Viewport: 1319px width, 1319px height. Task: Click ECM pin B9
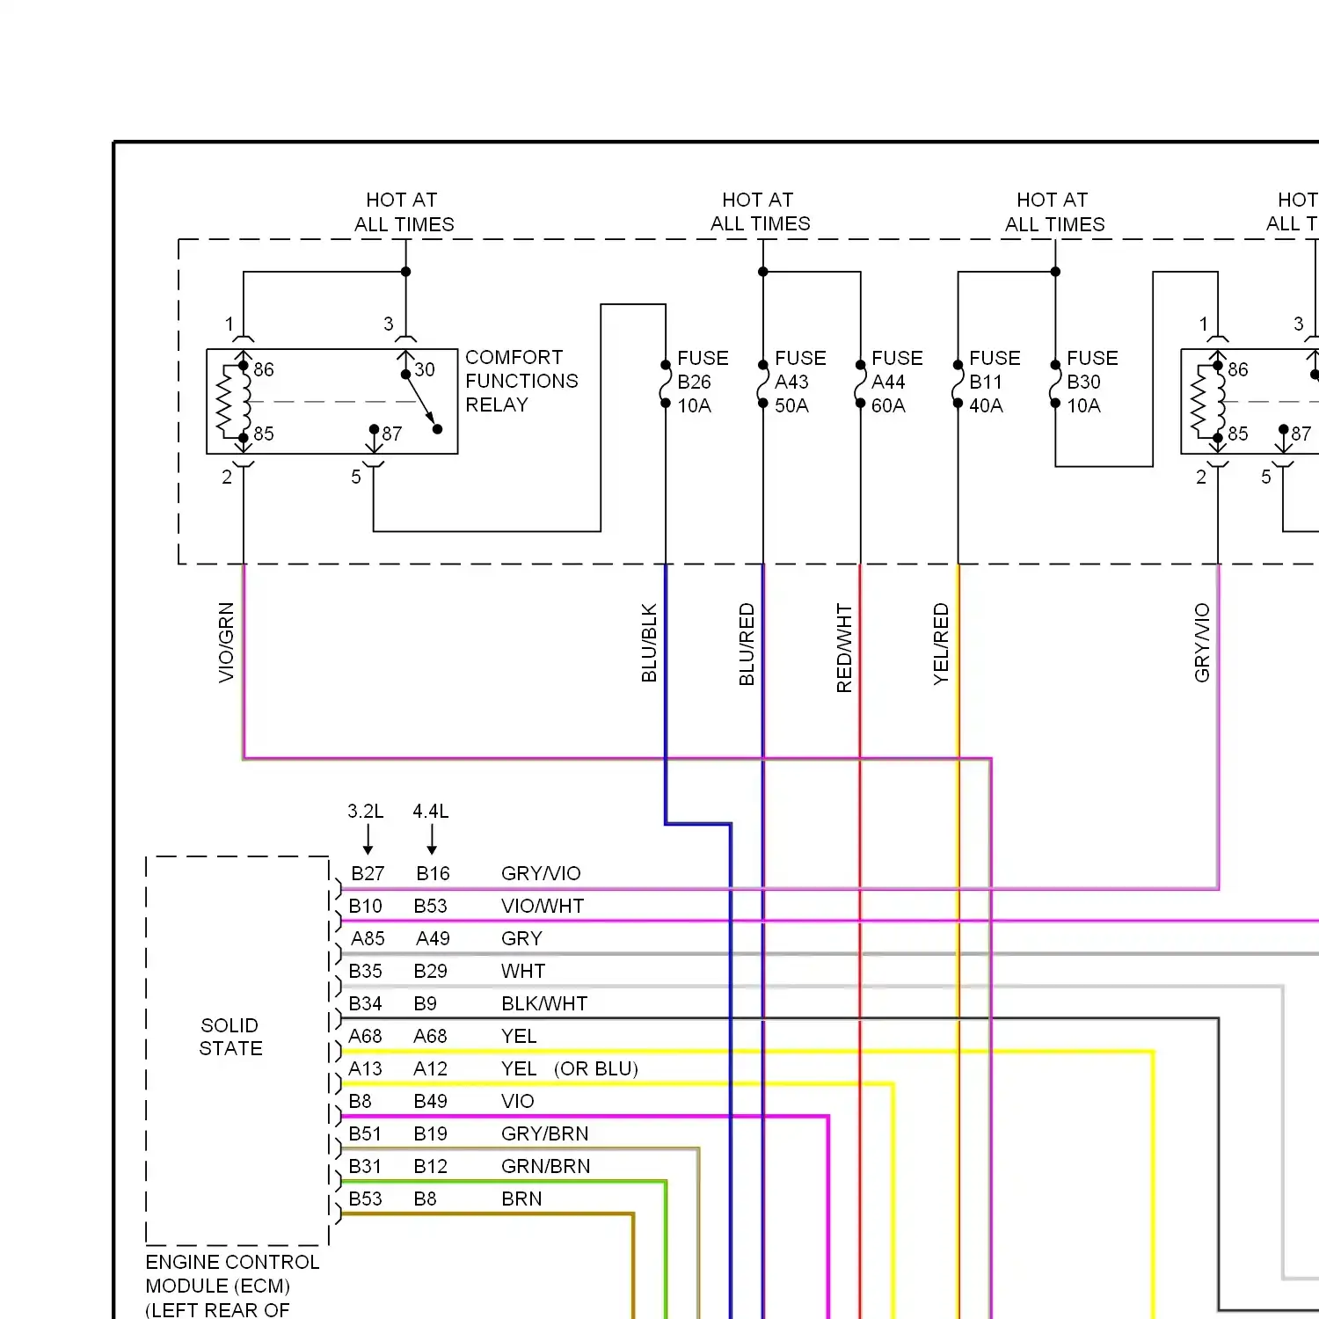coord(425,1003)
